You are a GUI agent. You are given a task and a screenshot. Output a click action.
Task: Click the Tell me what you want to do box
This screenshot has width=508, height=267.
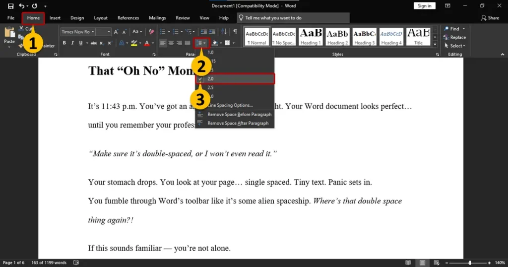[x=293, y=18]
